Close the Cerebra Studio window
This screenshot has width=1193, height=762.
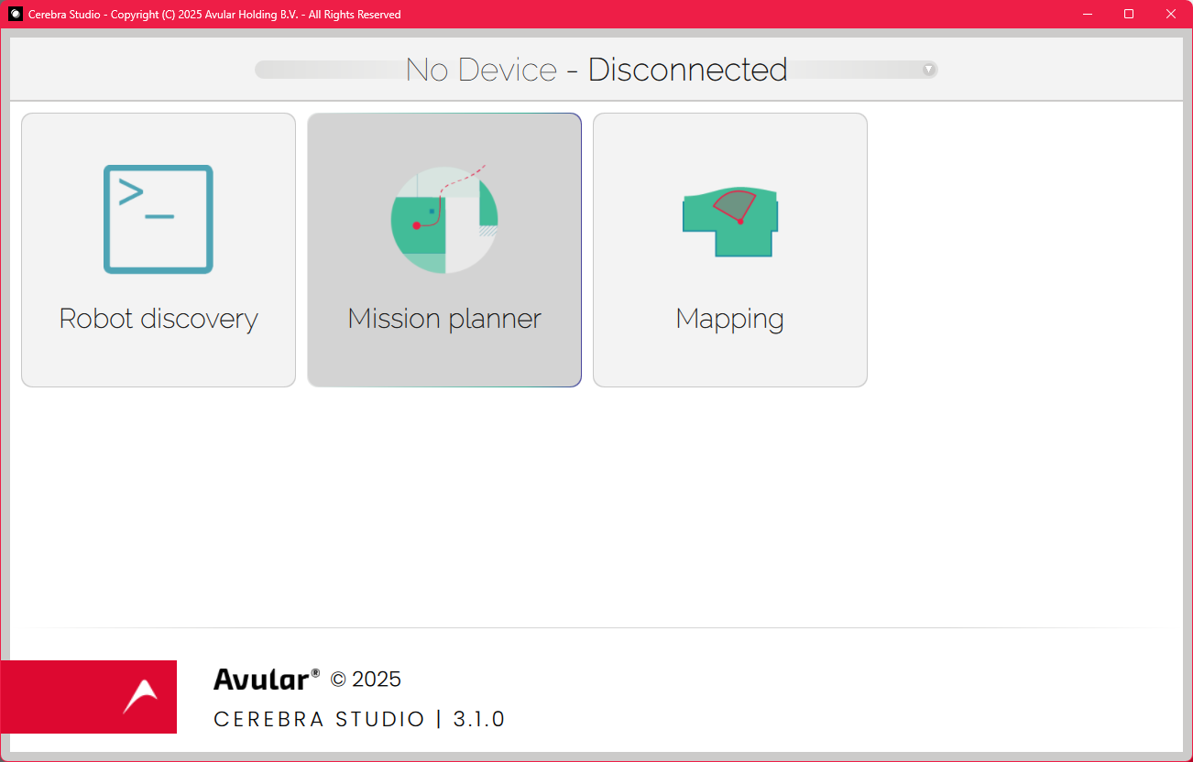tap(1171, 14)
